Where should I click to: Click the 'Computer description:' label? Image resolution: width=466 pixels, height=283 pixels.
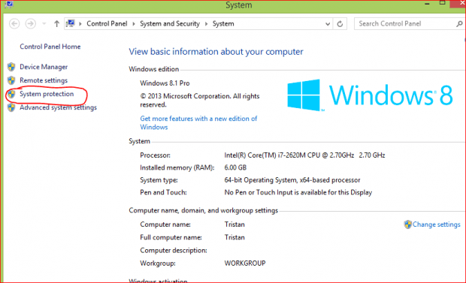(x=174, y=251)
